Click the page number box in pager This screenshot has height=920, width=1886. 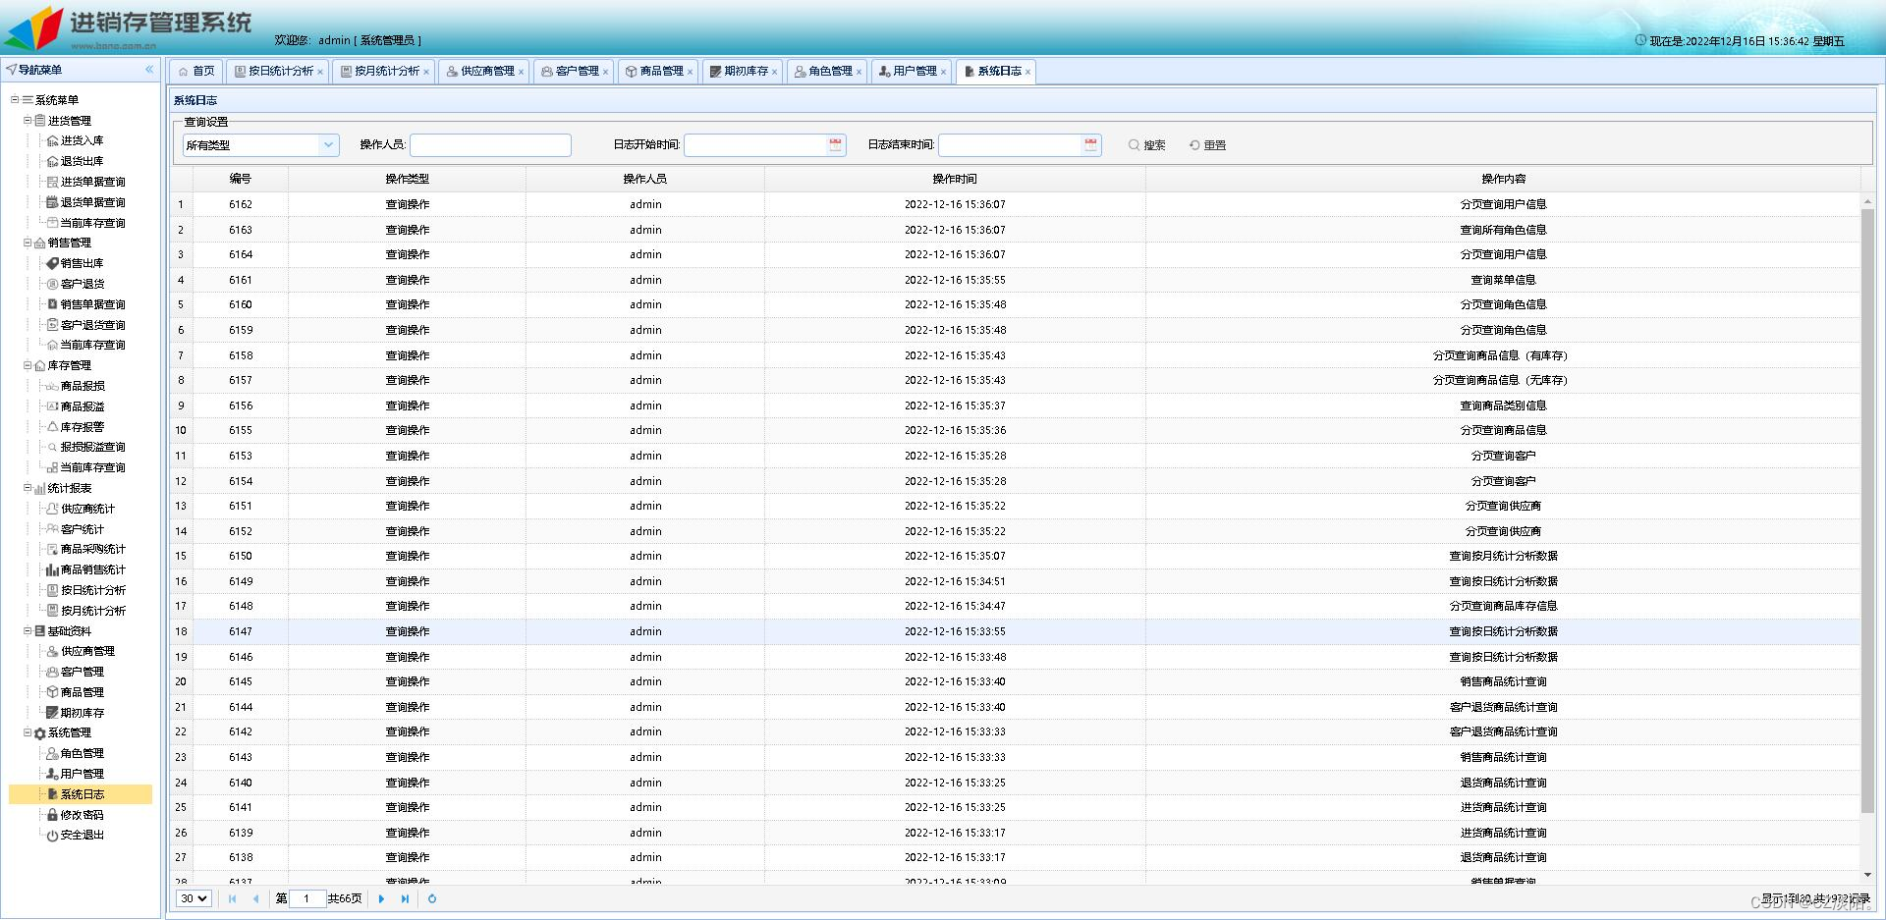tap(307, 898)
